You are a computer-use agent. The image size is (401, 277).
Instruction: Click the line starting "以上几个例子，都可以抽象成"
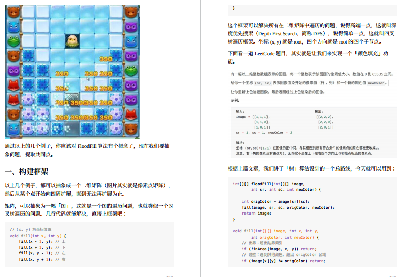click(x=88, y=185)
